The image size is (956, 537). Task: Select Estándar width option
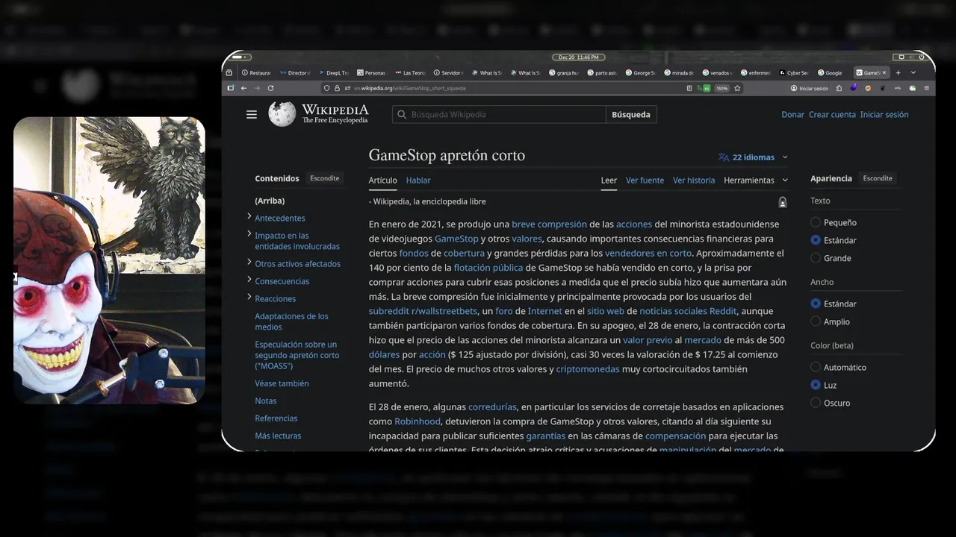point(816,304)
